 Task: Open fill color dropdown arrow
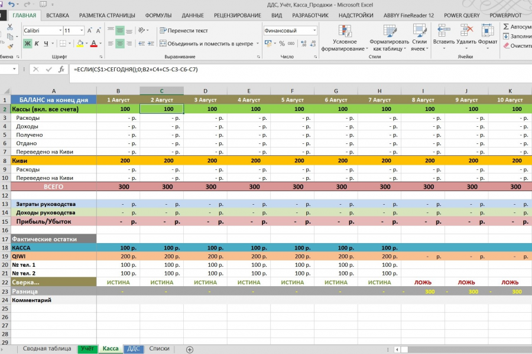86,43
